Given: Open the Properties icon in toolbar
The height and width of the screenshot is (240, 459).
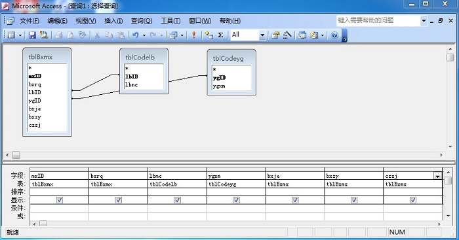Looking at the screenshot, I should click(x=275, y=35).
